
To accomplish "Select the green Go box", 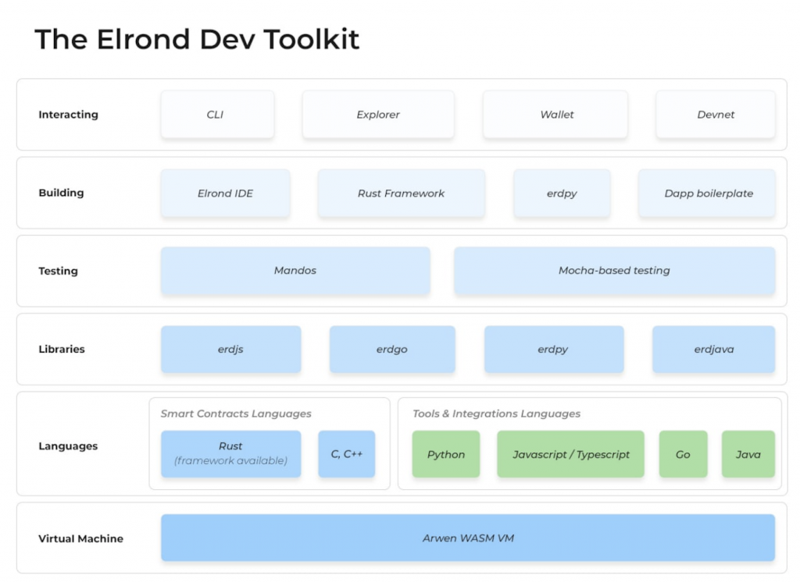I will pos(683,454).
